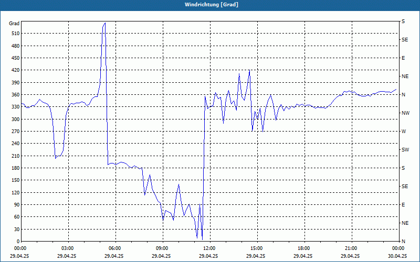Viewport: 420px width, 262px height.
Task: Select the 09:00 time axis label
Action: [163, 248]
